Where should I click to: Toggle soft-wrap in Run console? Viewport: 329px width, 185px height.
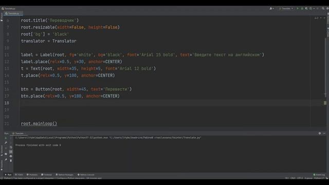tap(11, 147)
